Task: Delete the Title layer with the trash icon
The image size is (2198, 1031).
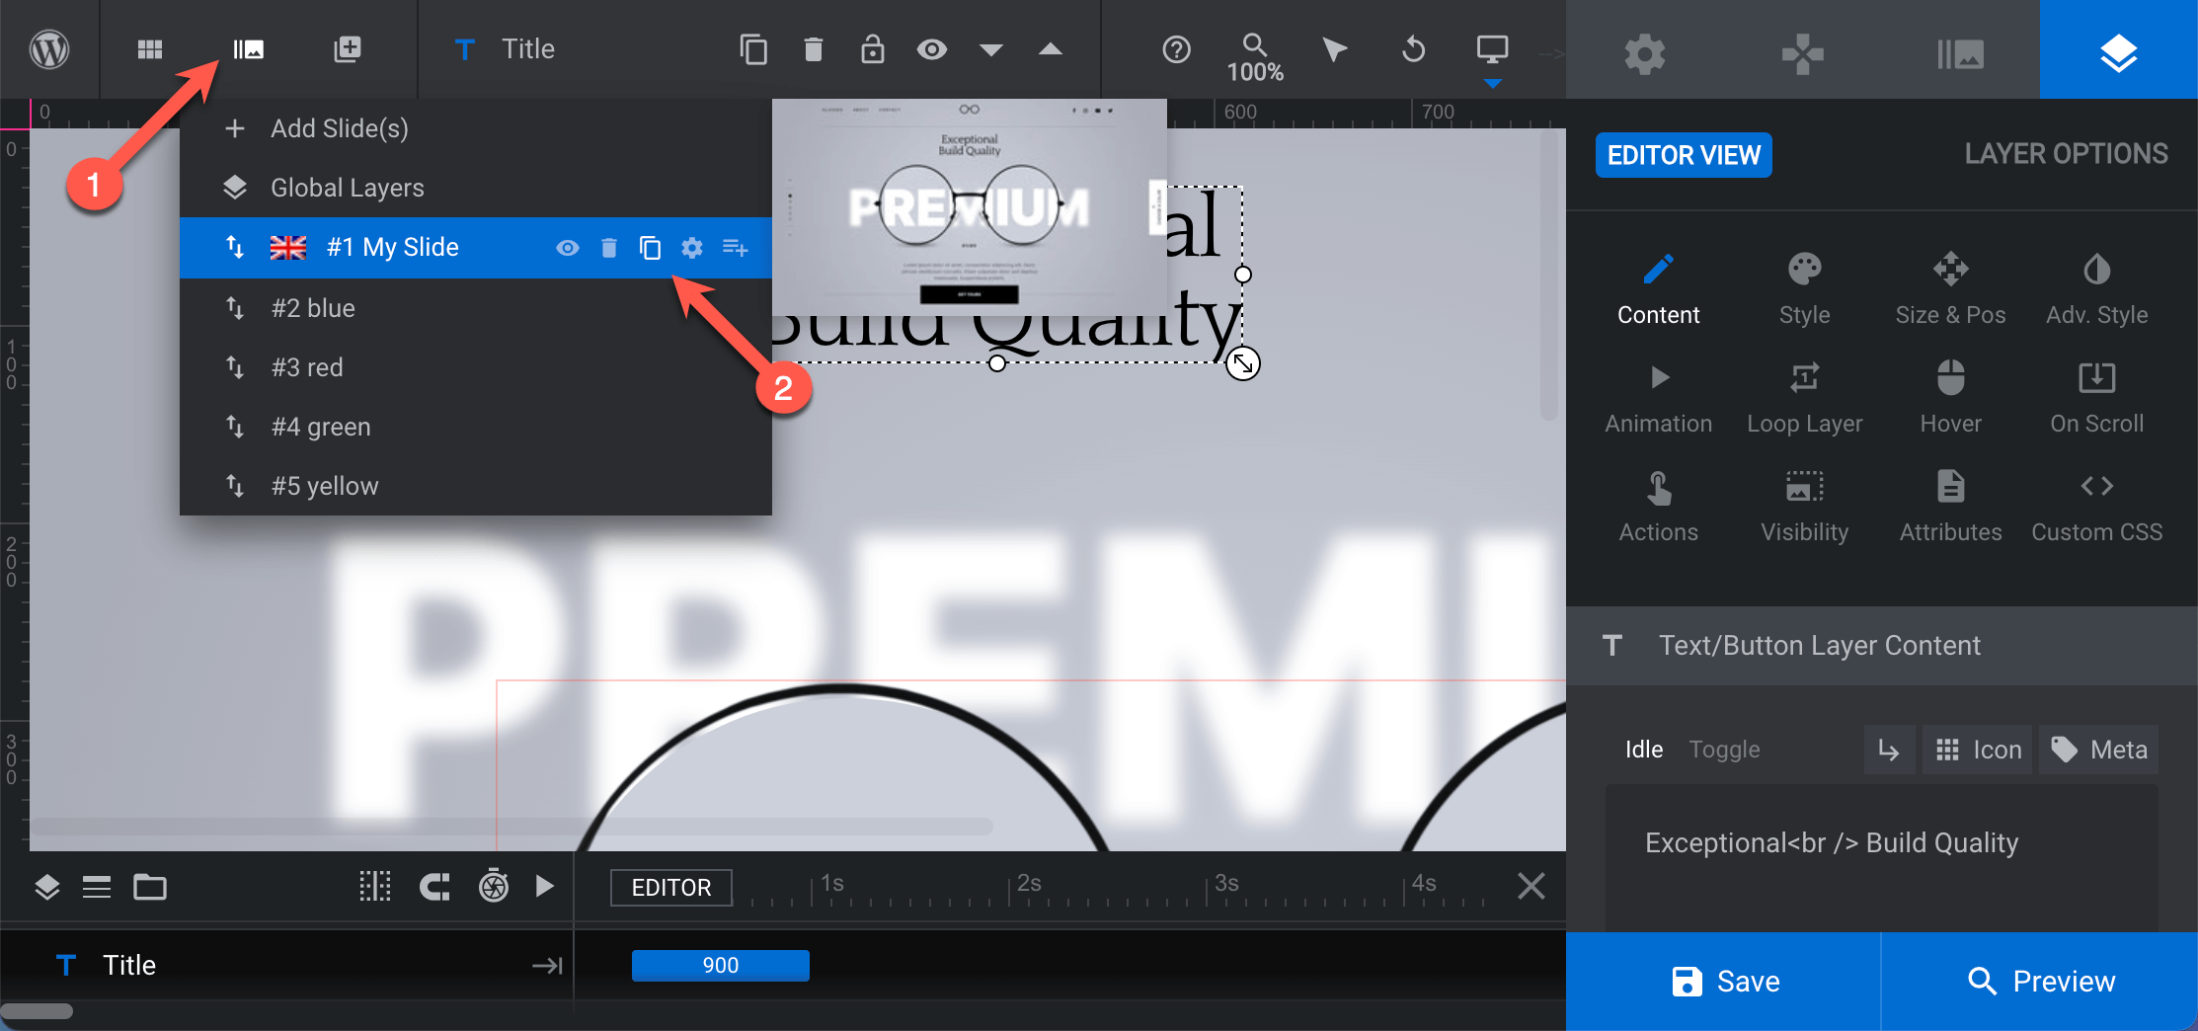Action: (813, 48)
